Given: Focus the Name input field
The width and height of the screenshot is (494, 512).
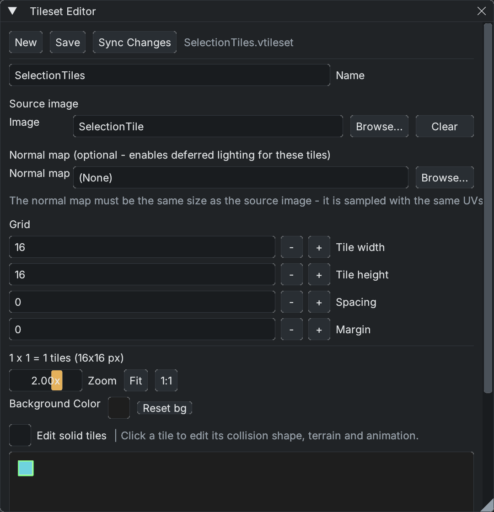Looking at the screenshot, I should click(170, 75).
